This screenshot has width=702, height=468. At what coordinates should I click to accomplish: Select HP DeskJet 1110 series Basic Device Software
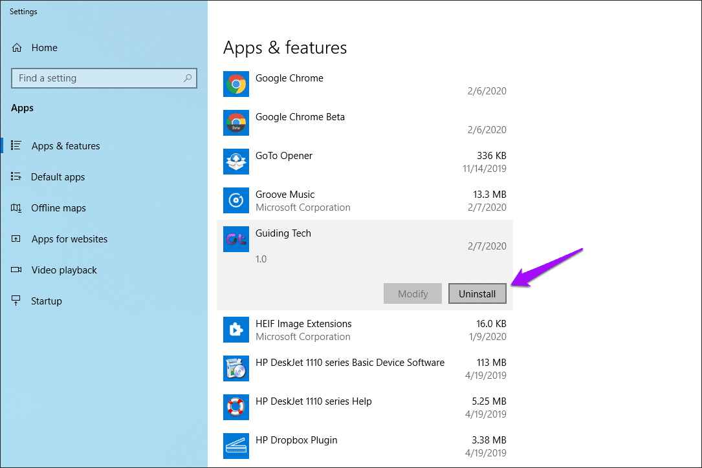(x=364, y=368)
